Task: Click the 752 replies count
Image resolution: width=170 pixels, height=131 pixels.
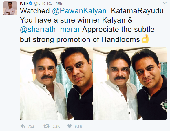Action: 31,126
